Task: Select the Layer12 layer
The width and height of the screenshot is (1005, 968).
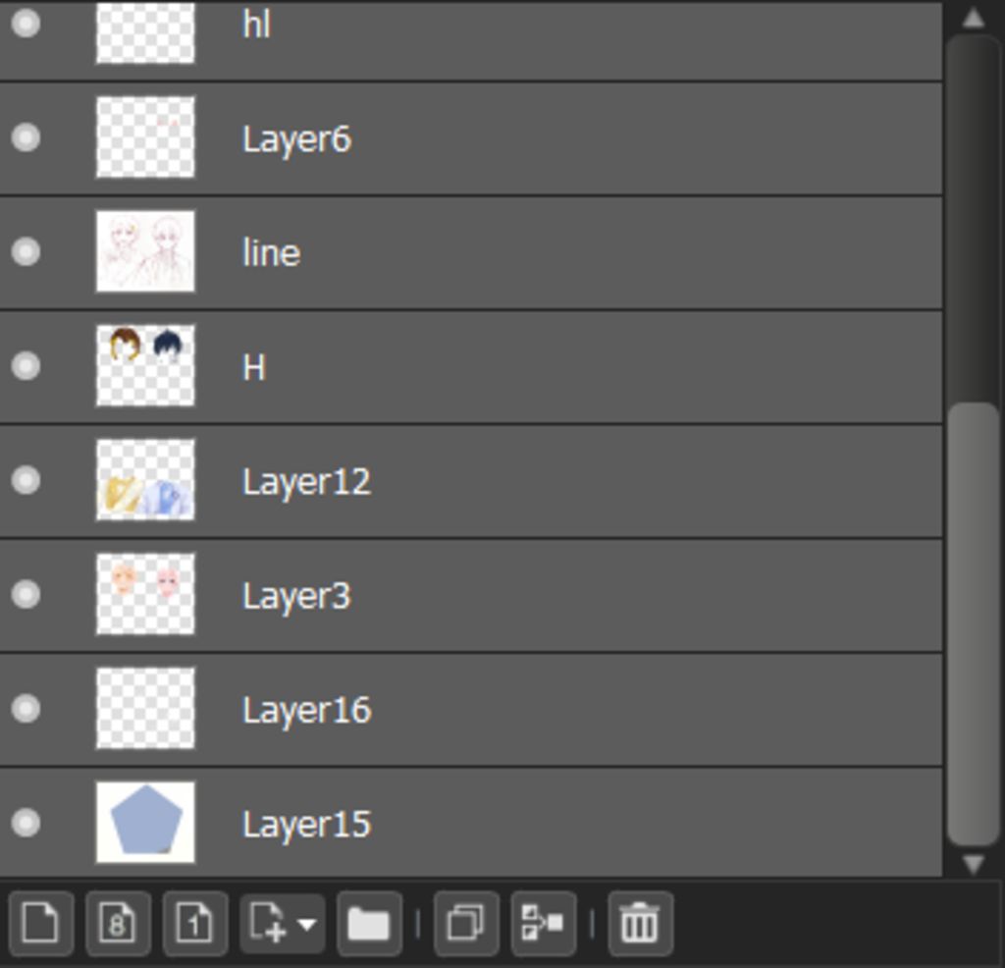Action: tap(306, 482)
